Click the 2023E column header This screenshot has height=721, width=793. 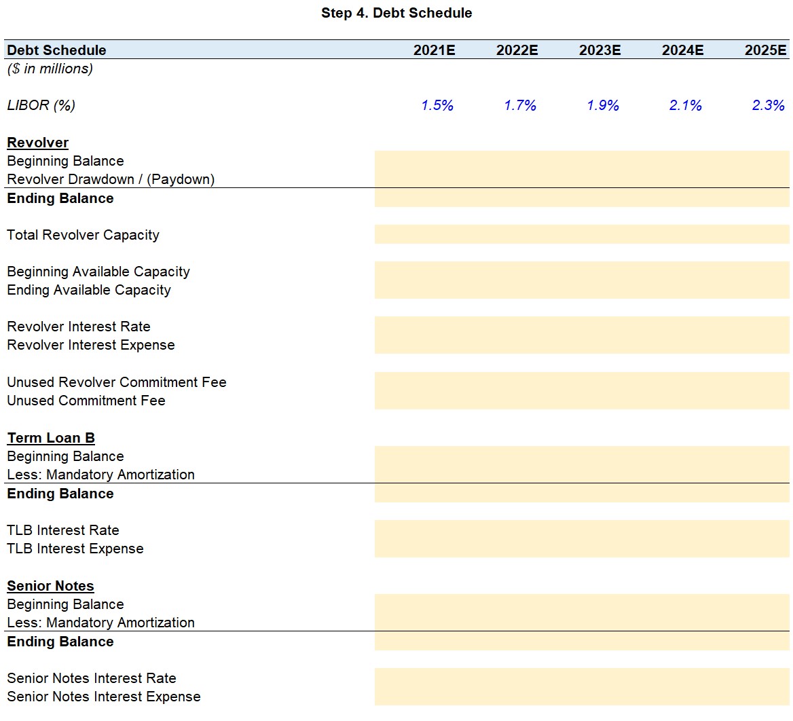click(x=600, y=50)
